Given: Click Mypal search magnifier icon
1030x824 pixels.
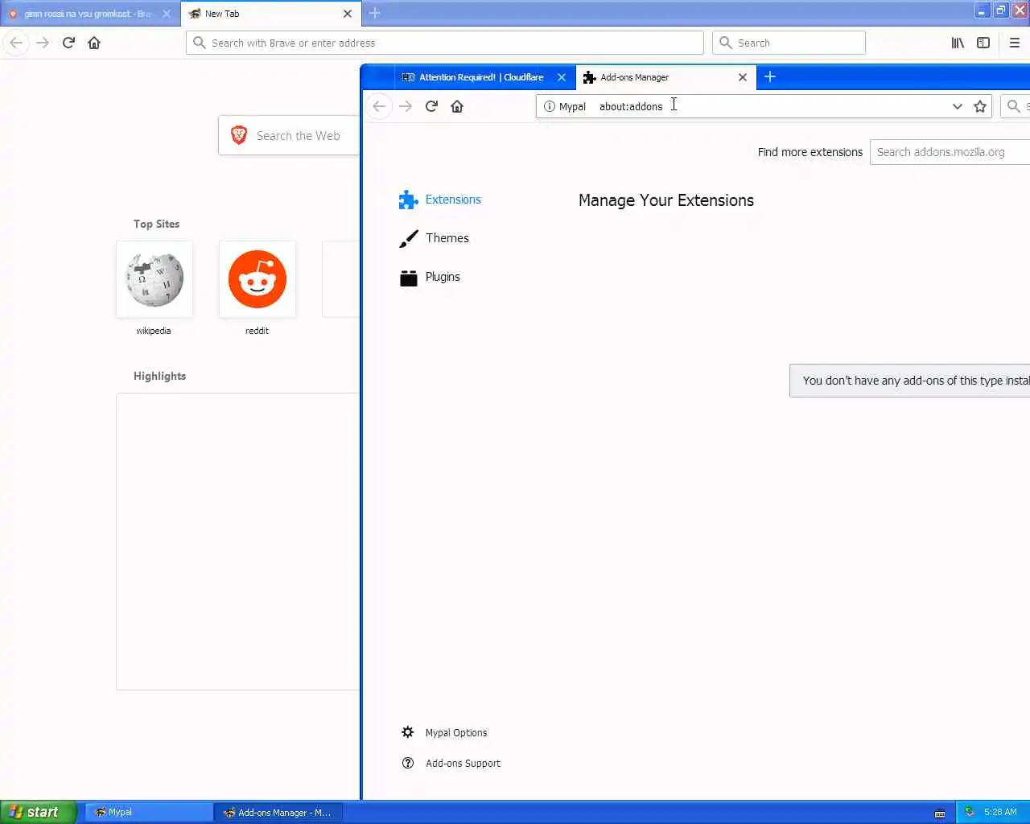Looking at the screenshot, I should 1014,106.
